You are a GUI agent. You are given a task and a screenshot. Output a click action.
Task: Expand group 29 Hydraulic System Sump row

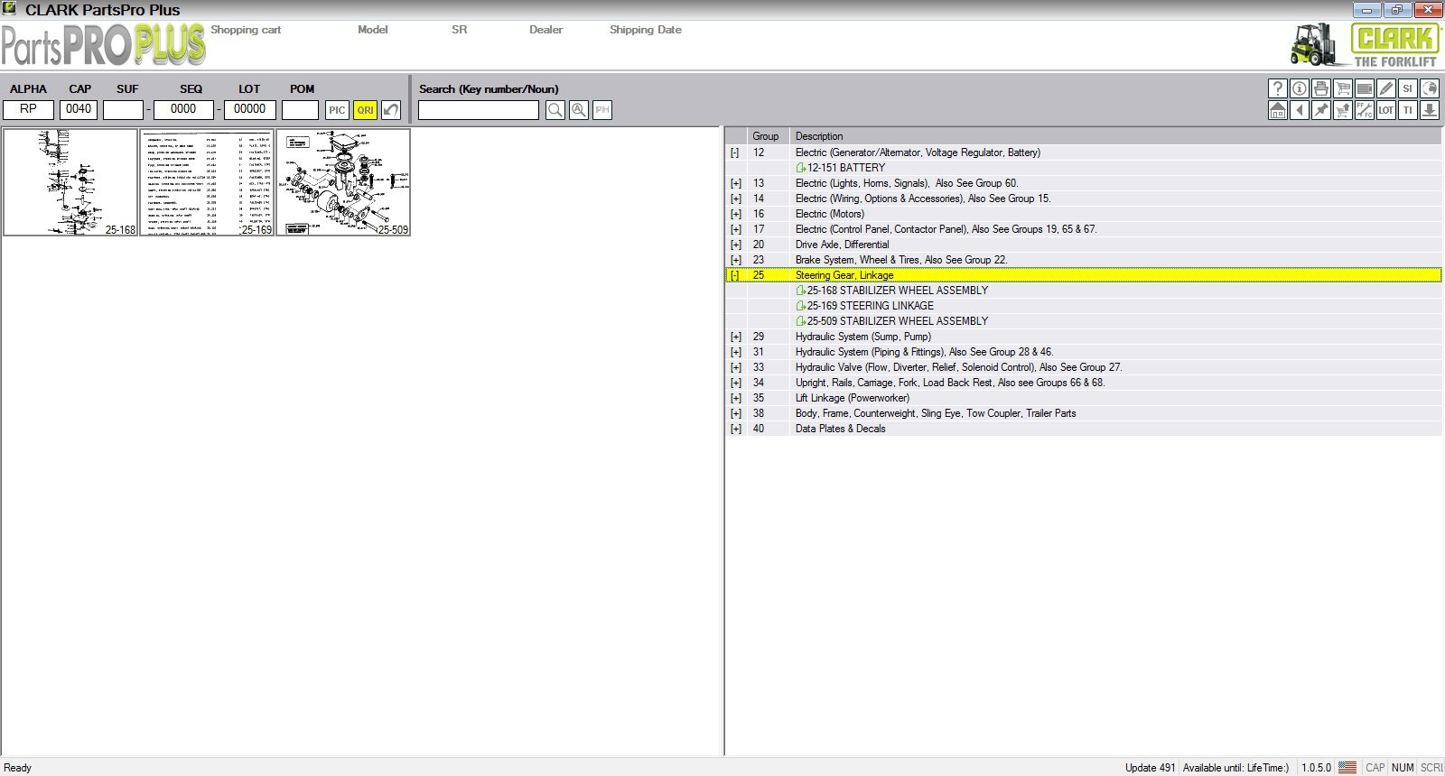(x=735, y=337)
